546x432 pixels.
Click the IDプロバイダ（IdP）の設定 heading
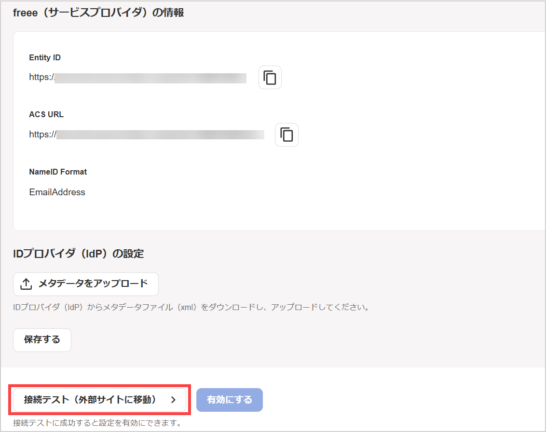pyautogui.click(x=78, y=254)
